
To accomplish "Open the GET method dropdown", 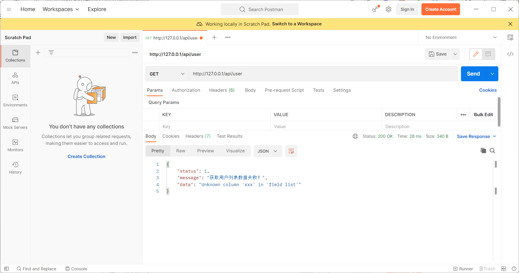I will pyautogui.click(x=167, y=74).
